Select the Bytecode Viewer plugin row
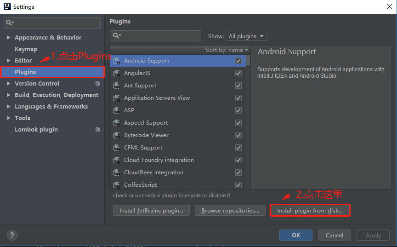 coord(178,135)
